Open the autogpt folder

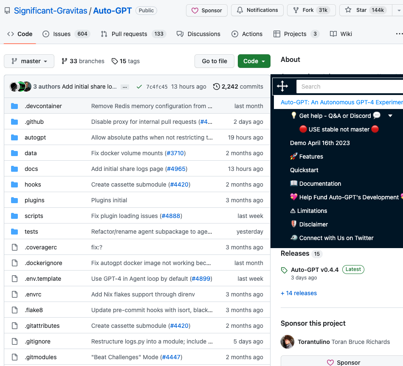[x=35, y=137]
